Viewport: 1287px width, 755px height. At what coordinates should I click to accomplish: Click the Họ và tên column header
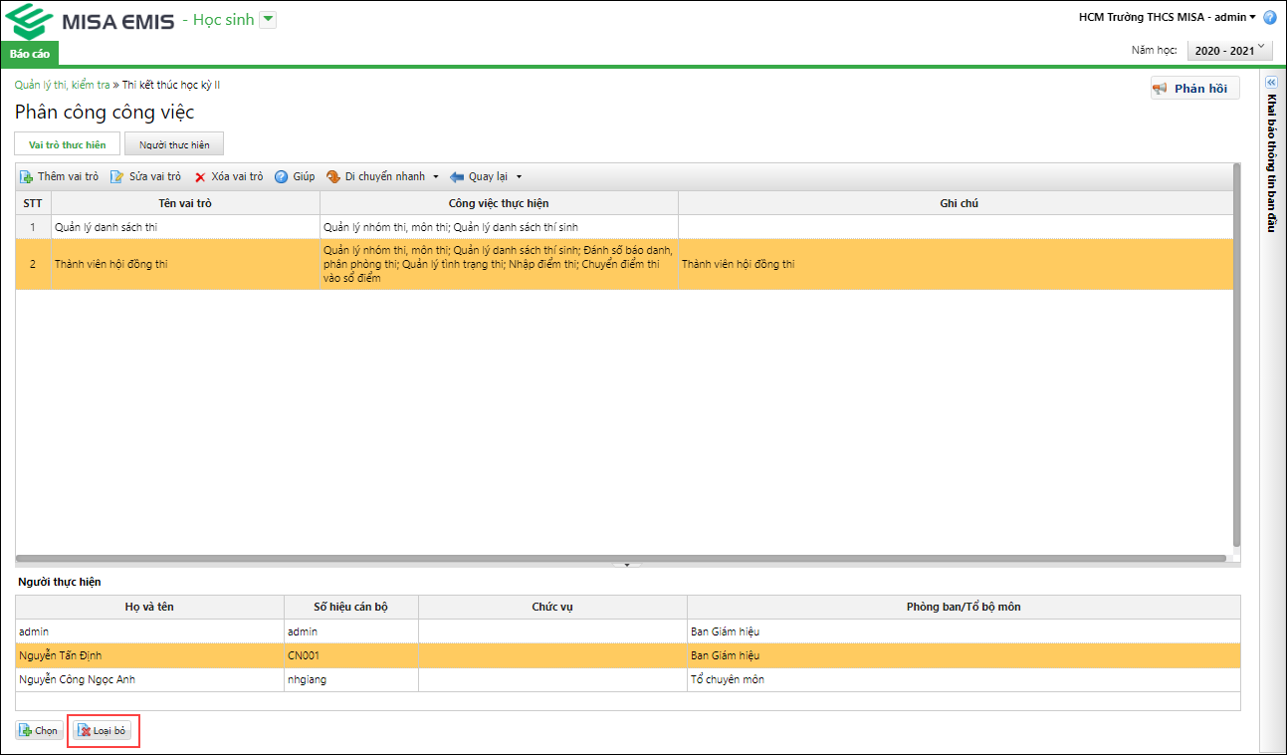click(149, 607)
